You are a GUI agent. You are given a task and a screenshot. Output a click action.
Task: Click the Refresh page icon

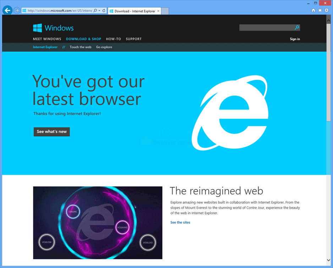[104, 10]
